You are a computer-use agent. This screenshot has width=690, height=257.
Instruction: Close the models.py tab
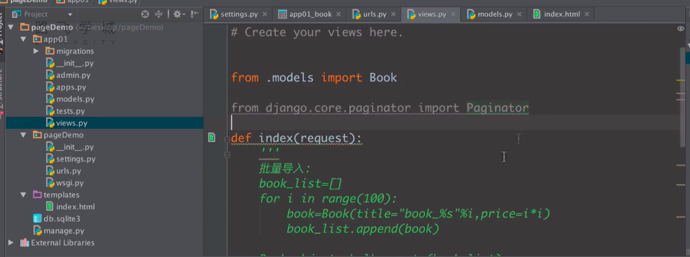pos(520,14)
